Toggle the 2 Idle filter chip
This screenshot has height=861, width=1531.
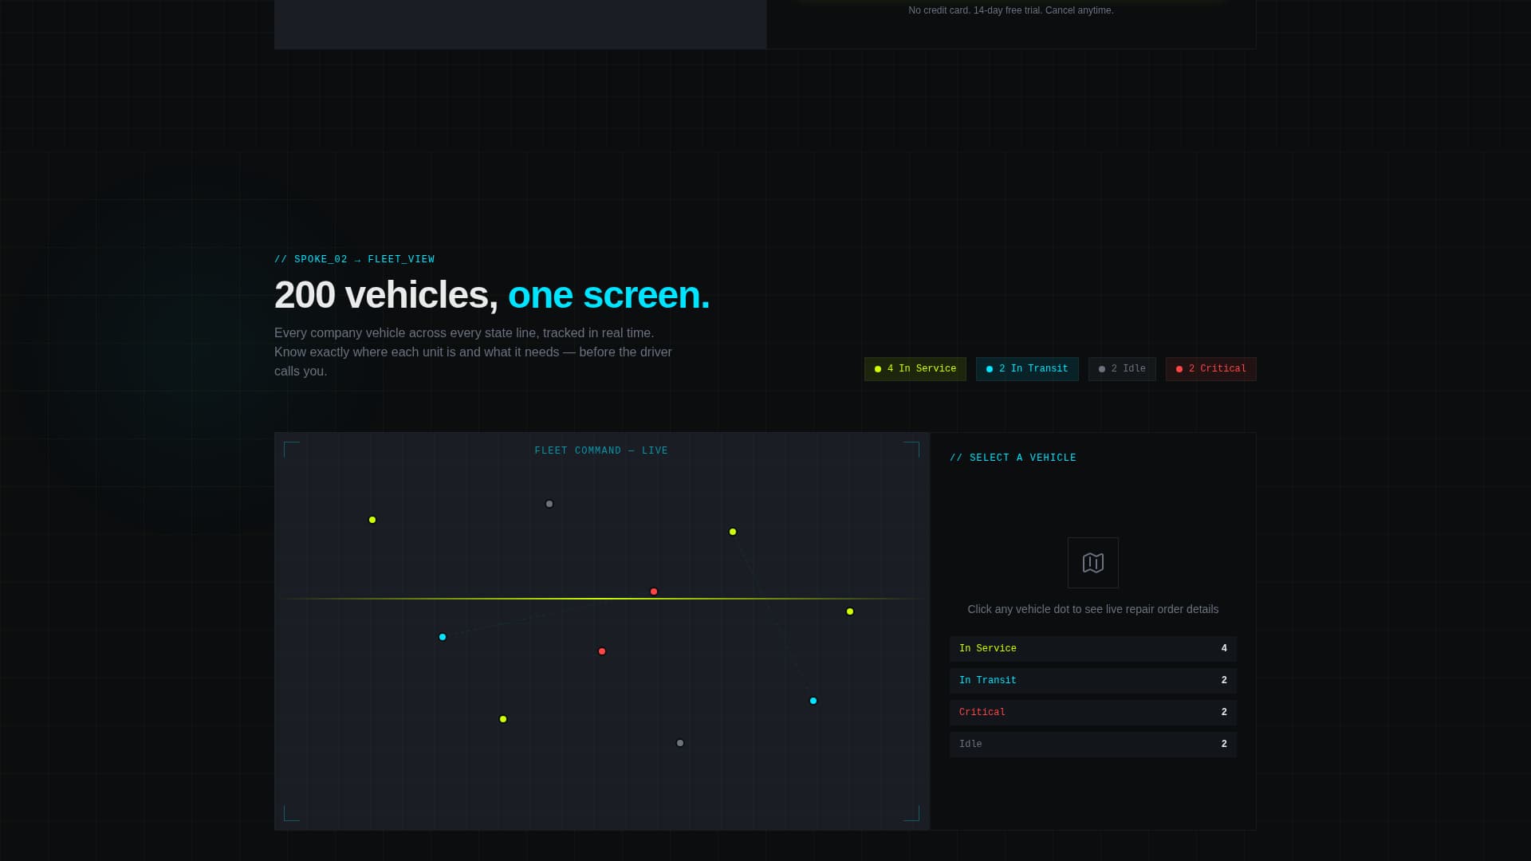tap(1122, 369)
